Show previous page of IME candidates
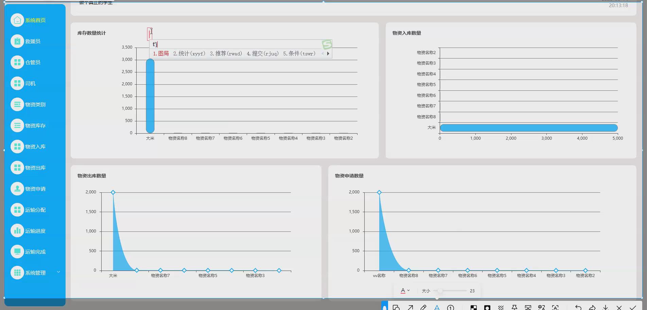Viewport: 647px width, 310px height. [x=322, y=53]
